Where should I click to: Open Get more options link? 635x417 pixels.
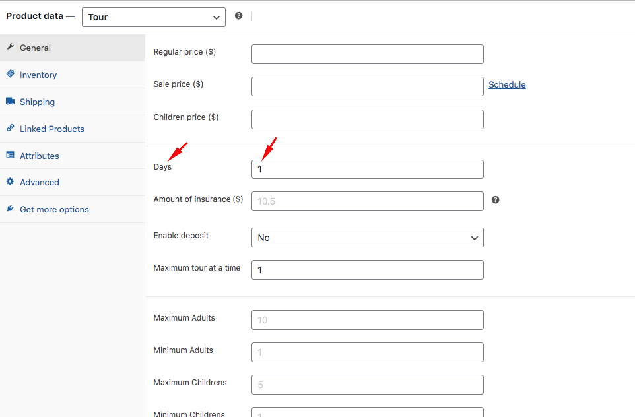[54, 209]
